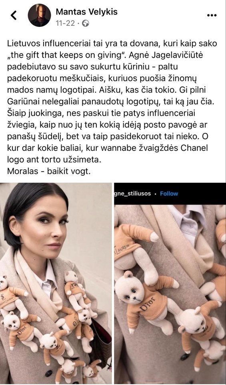Click the black coat button in right photo

click(x=185, y=356)
